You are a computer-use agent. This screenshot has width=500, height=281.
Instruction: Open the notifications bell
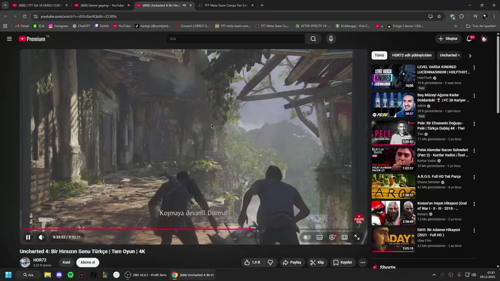(470, 39)
